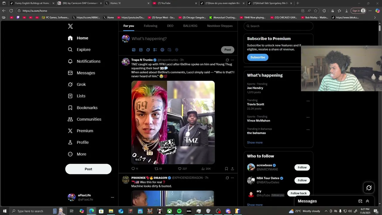Screen dimensions: 382x215
Task: Go to Profile page
Action: click(78, 142)
